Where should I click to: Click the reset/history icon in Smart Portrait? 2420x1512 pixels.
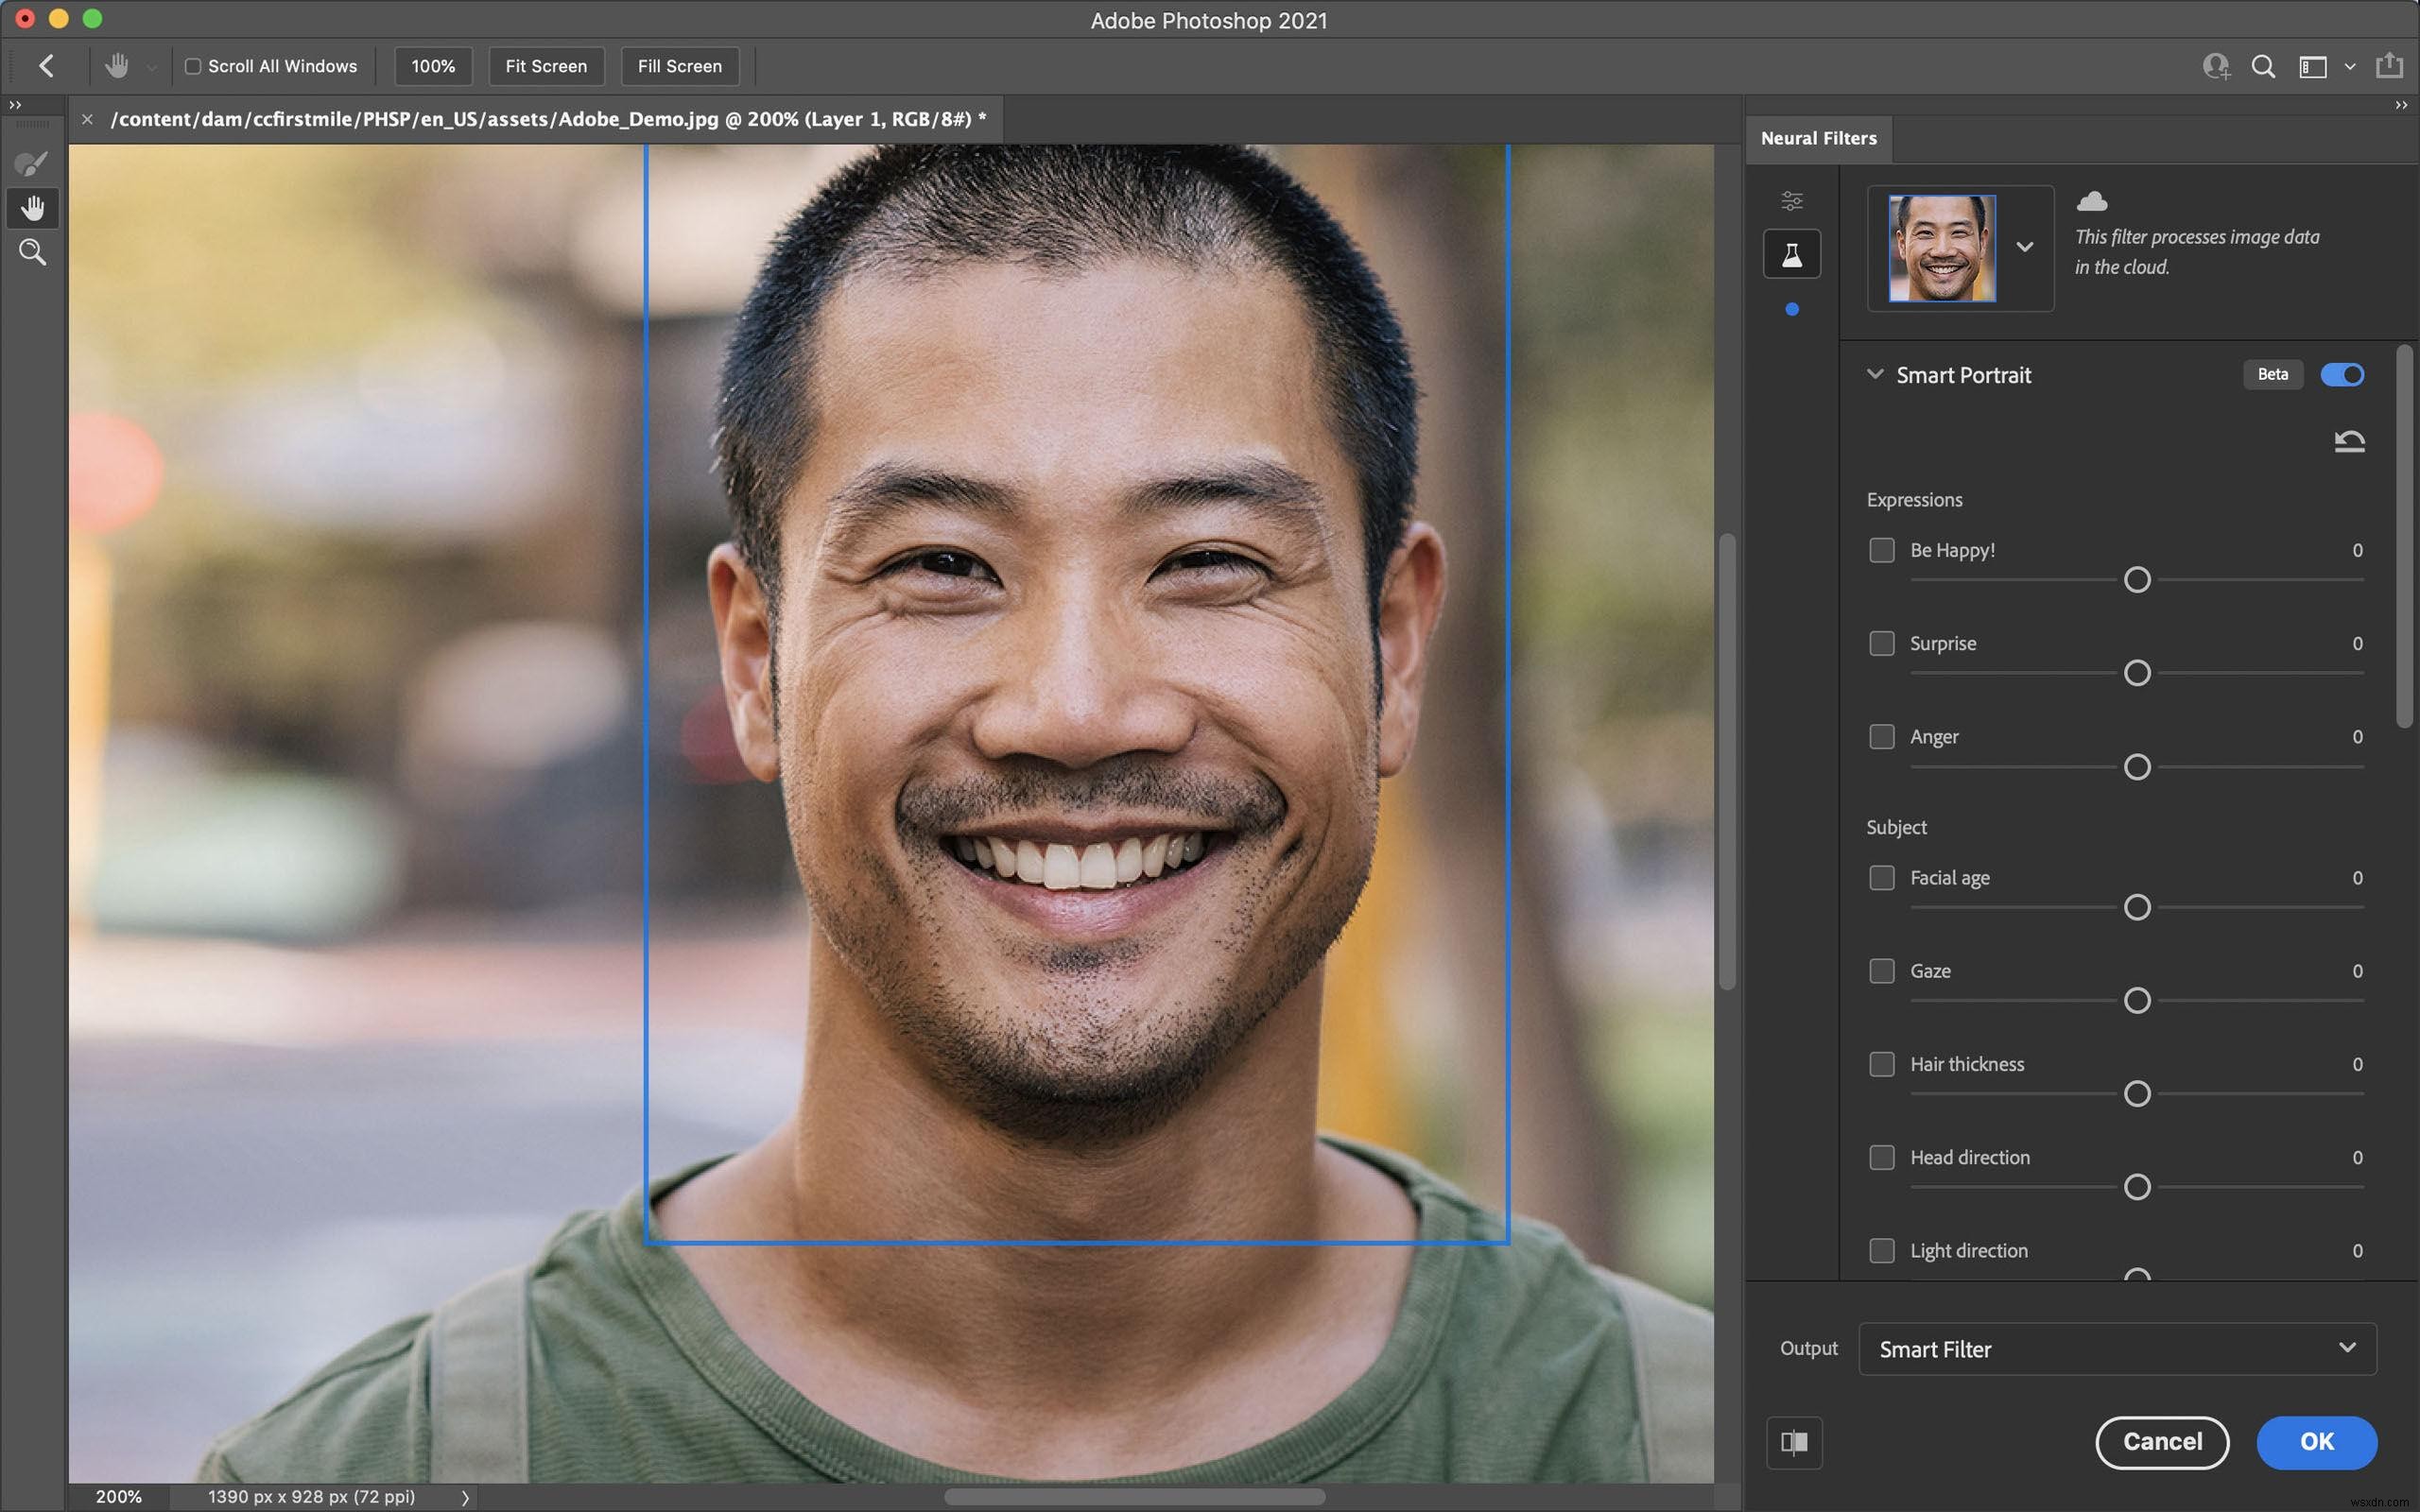[2348, 440]
